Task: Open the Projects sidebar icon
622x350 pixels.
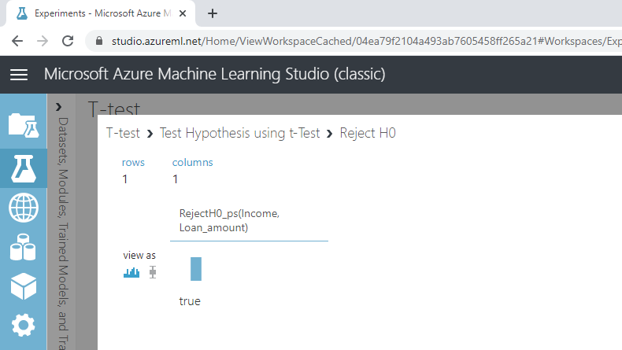Action: [x=24, y=125]
